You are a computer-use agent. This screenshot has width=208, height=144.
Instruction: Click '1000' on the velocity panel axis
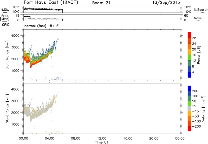tap(15, 124)
